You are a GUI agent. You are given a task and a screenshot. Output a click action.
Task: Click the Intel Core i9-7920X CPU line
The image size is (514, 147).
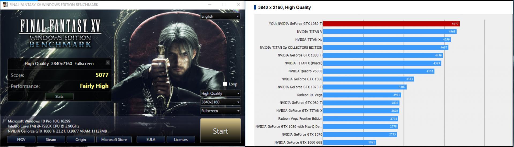click(x=43, y=126)
